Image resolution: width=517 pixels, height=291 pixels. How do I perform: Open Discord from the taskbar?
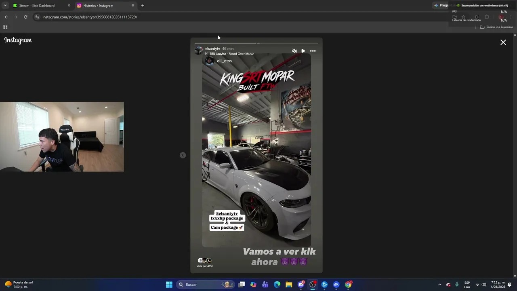coord(301,285)
